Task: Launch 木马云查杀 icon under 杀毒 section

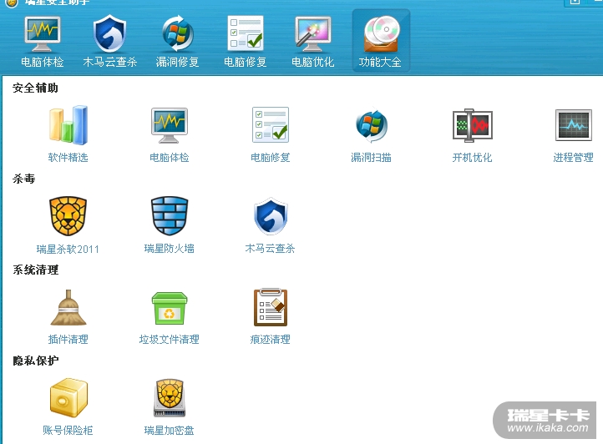Action: [271, 216]
